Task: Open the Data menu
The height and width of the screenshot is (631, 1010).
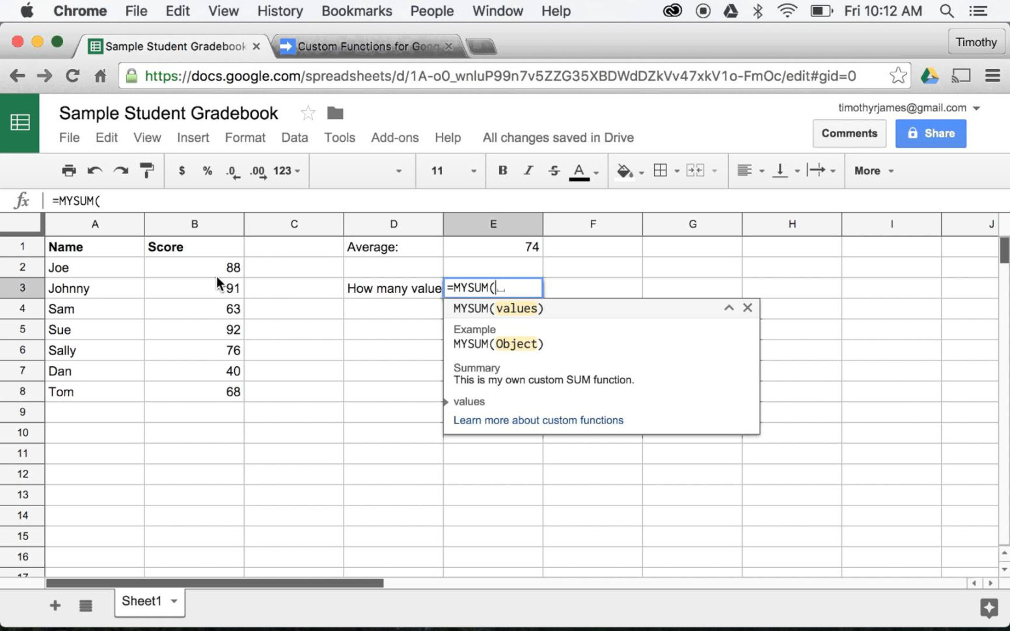Action: 294,137
